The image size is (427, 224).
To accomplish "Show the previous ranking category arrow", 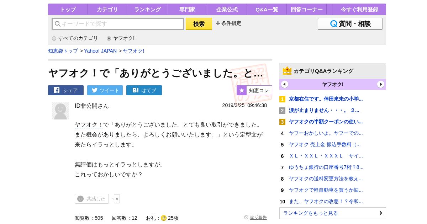I will point(285,84).
